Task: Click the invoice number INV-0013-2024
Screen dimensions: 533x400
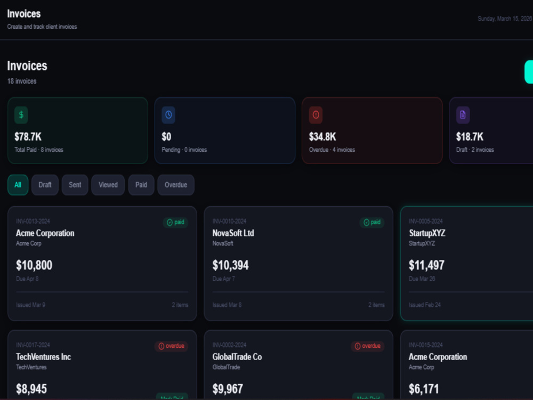Action: (x=33, y=222)
